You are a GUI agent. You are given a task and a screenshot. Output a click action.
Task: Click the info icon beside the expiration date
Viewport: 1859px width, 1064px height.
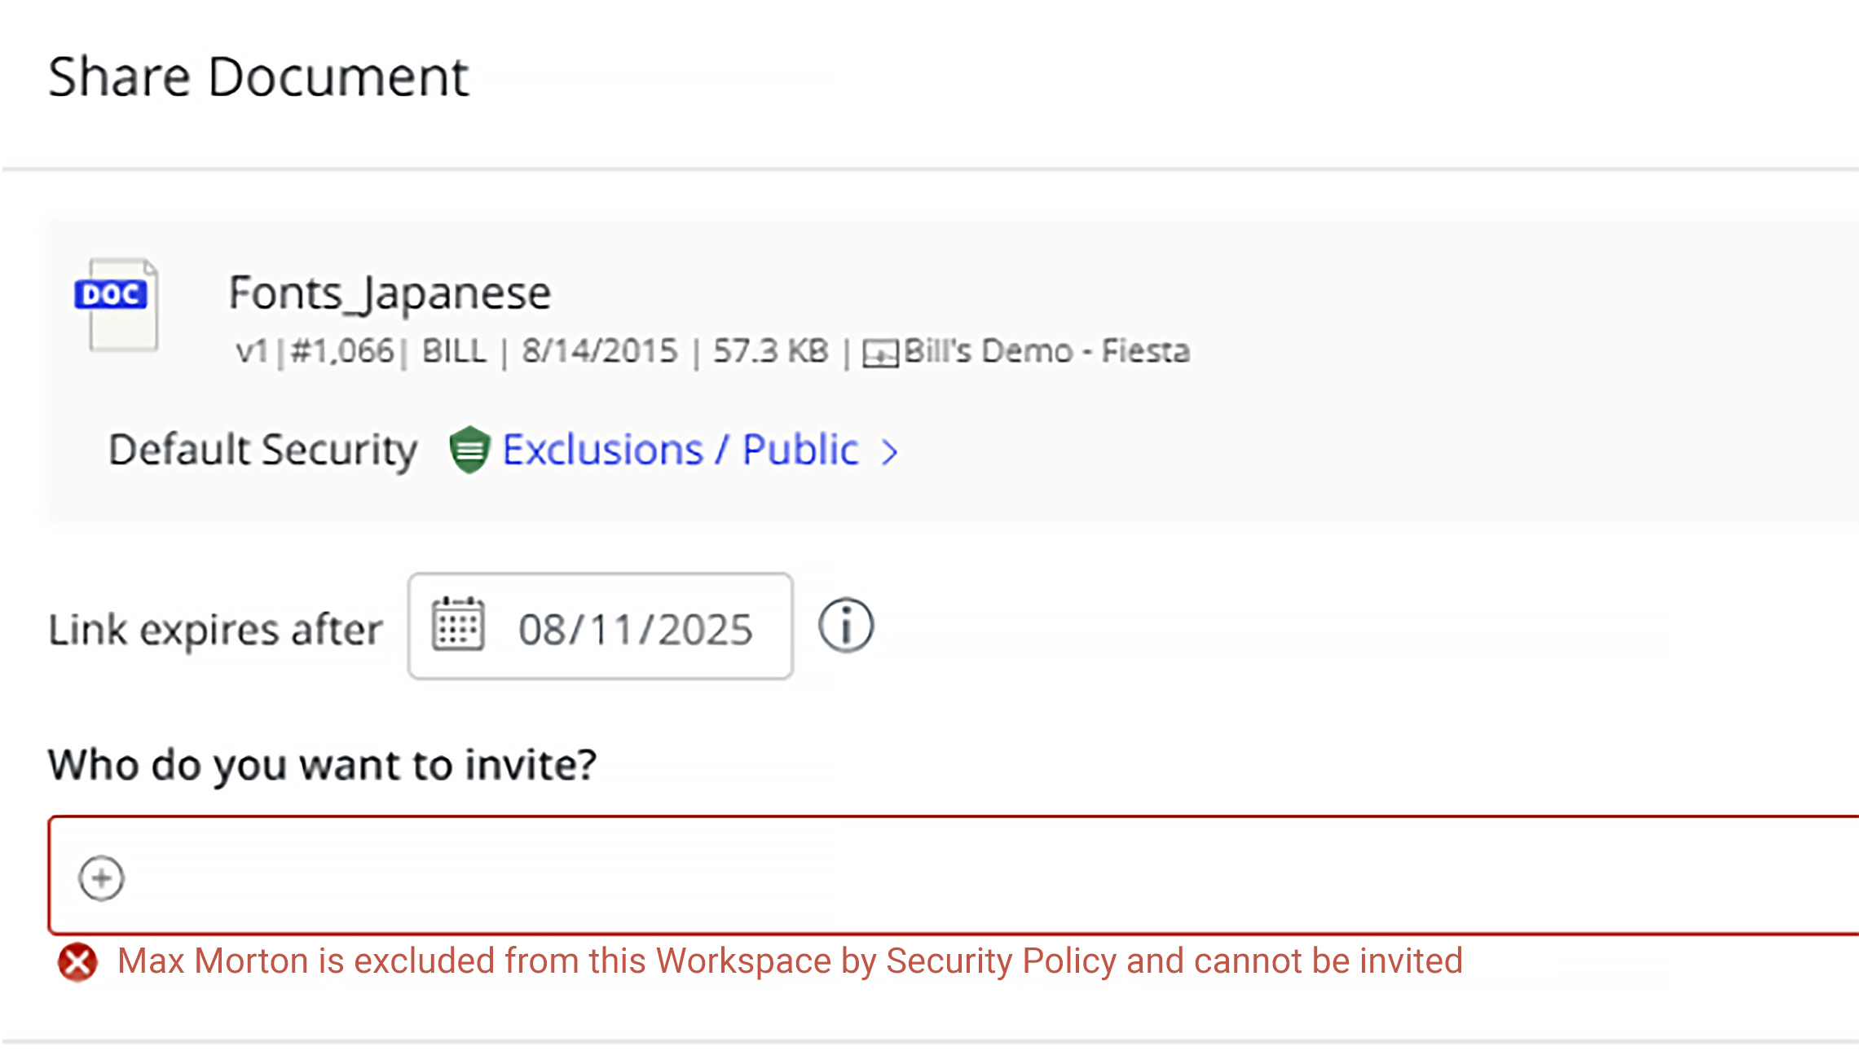click(x=846, y=626)
